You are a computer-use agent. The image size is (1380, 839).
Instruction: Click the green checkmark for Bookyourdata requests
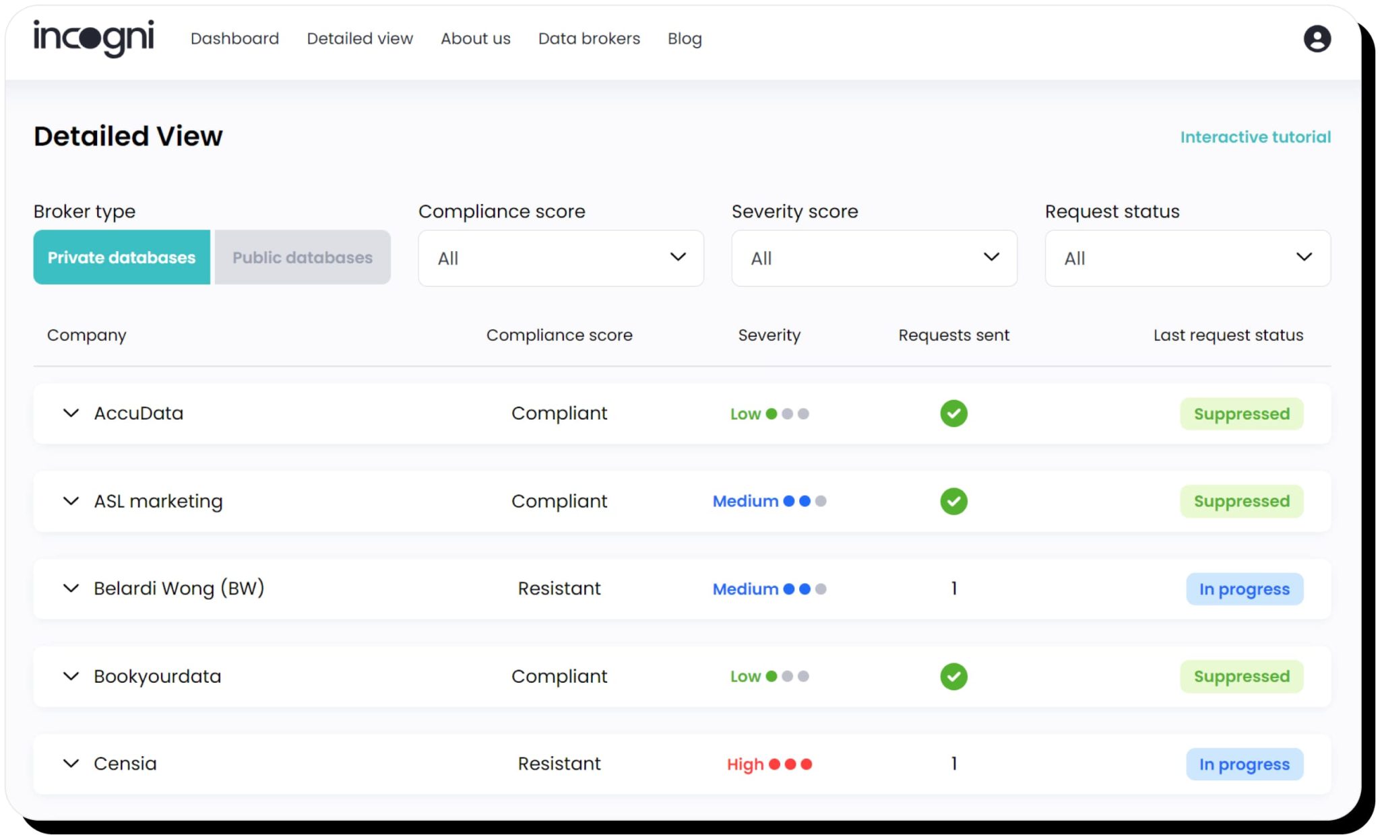tap(953, 676)
